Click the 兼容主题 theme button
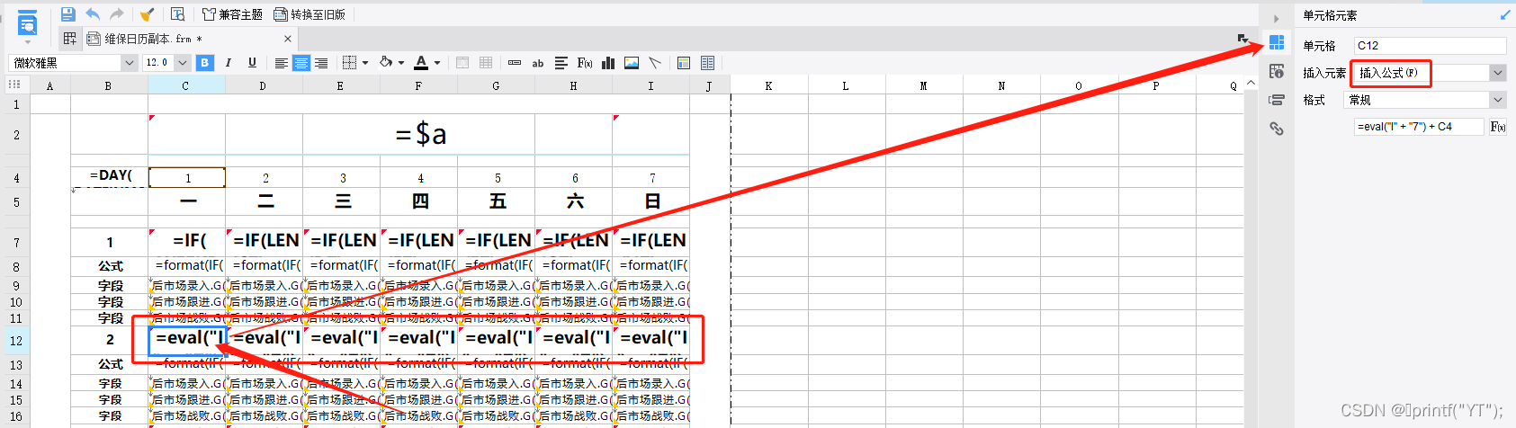Viewport: 1516px width, 428px height. tap(232, 14)
